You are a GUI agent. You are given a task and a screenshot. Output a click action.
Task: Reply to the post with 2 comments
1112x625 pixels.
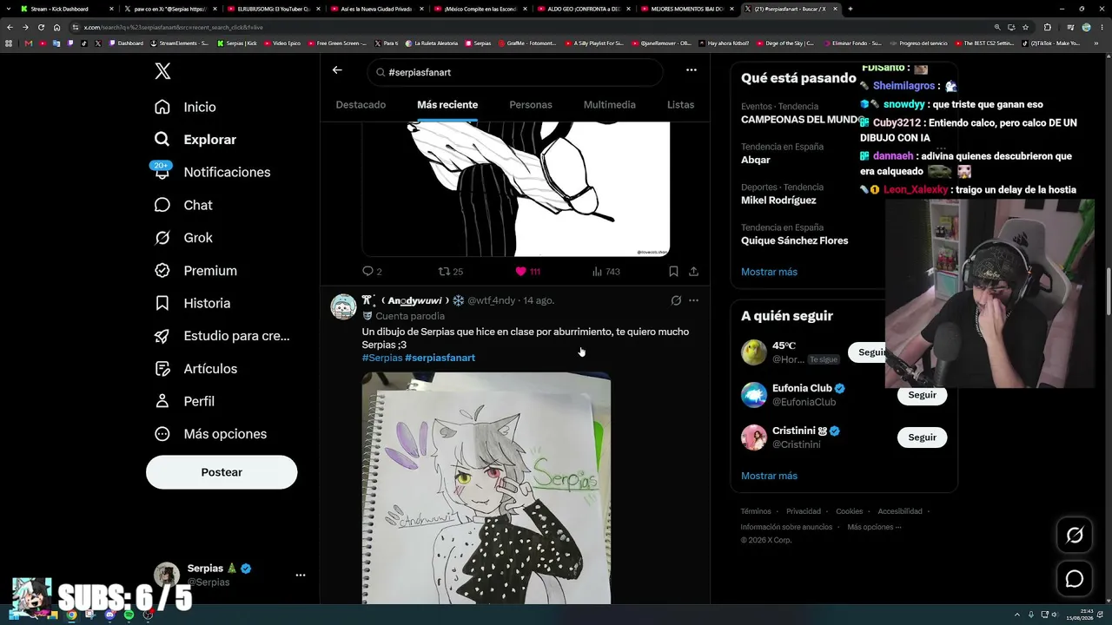pyautogui.click(x=372, y=272)
